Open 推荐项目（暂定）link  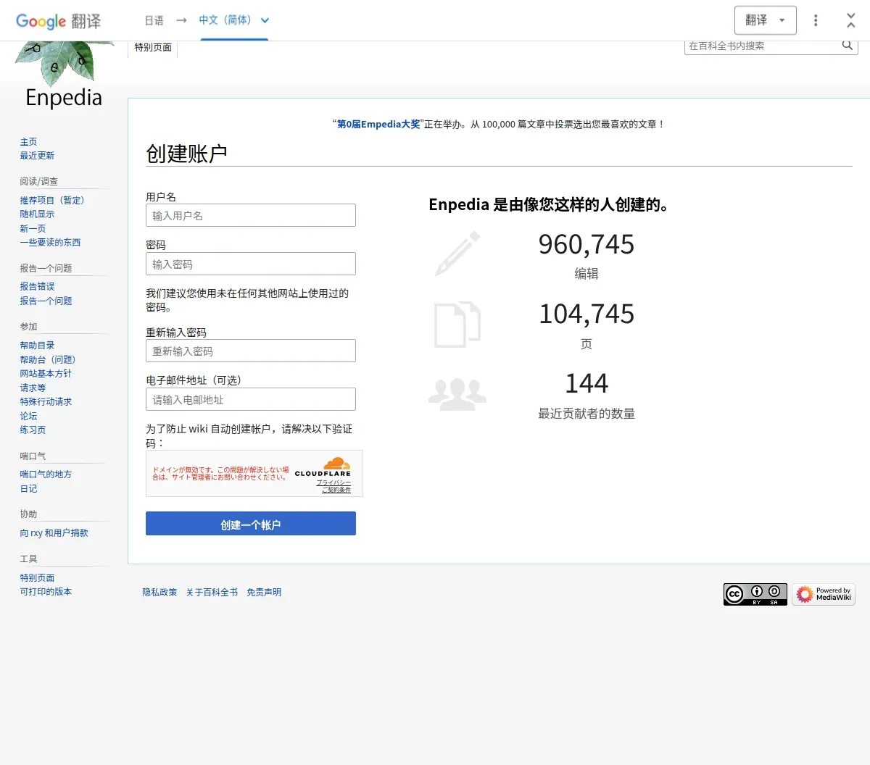click(52, 201)
